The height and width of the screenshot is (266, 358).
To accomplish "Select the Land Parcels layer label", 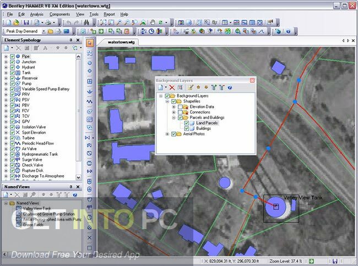I will (207, 123).
